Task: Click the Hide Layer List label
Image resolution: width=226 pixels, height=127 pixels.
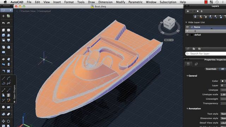Action: click(x=196, y=23)
